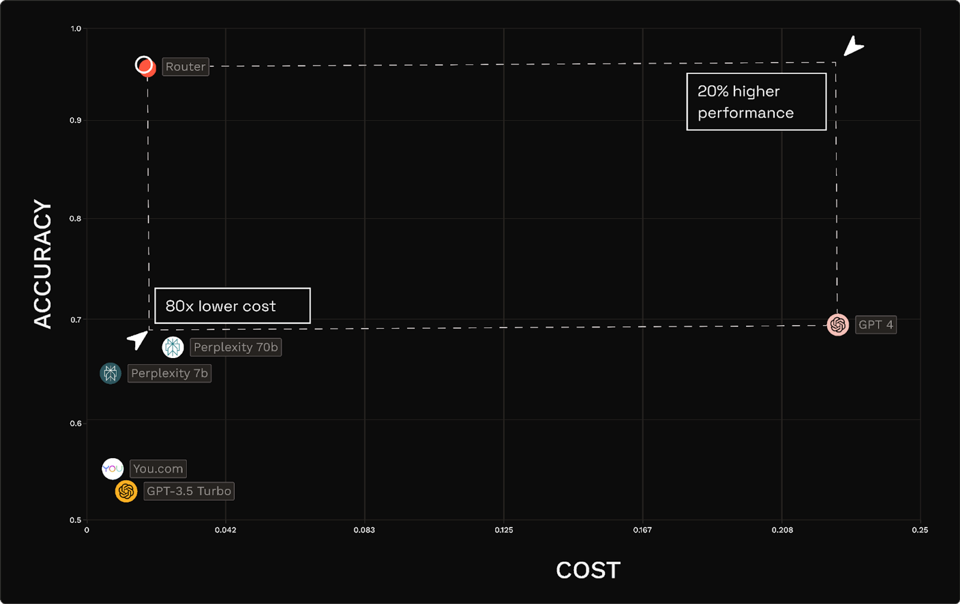
Task: Click the red Router data point
Action: [x=146, y=67]
